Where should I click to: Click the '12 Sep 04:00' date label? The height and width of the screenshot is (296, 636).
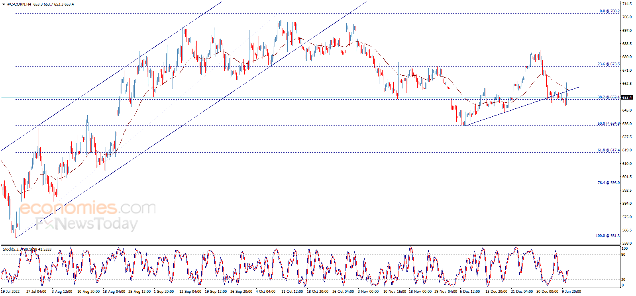tap(190, 292)
